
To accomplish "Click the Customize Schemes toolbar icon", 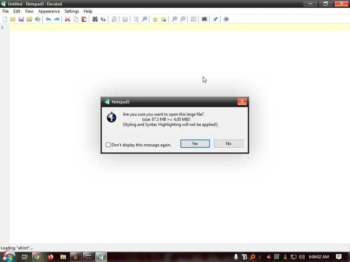I will point(193,19).
